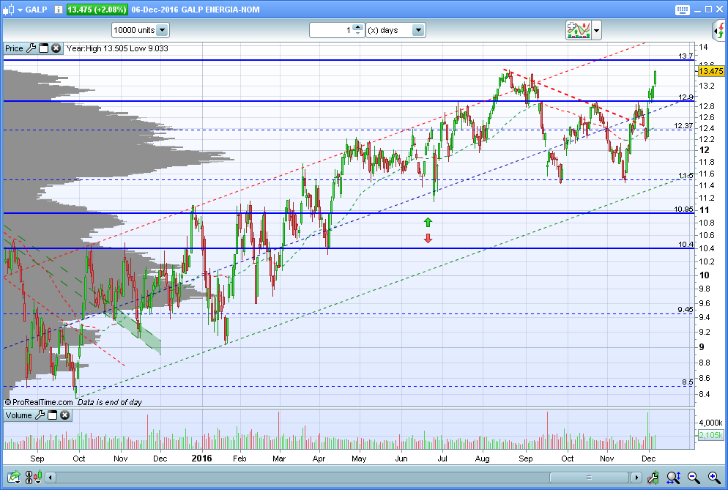Click the link charts candlestick icon
The image size is (728, 490).
click(34, 477)
